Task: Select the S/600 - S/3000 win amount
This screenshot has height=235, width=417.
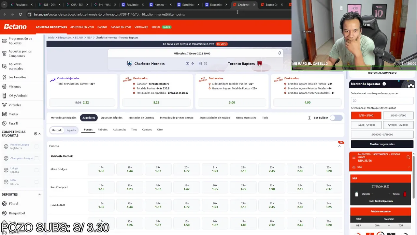Action: coord(366,125)
